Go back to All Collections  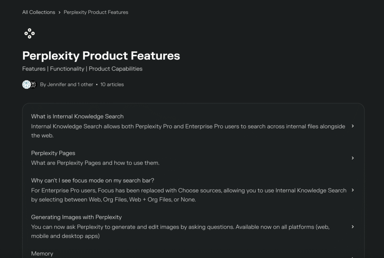39,12
